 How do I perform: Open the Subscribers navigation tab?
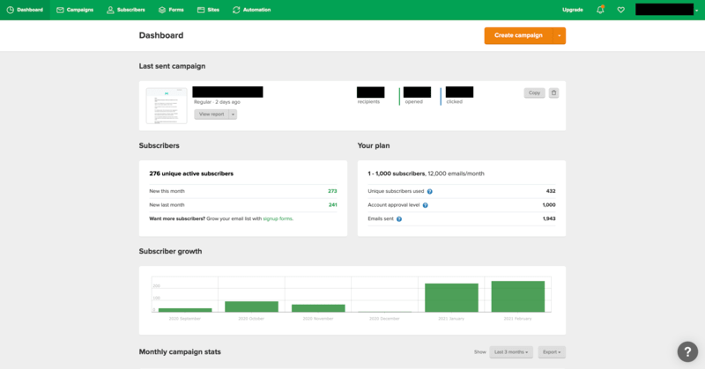125,10
